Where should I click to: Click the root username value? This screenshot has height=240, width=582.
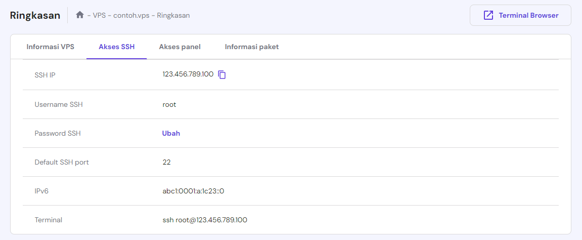169,105
